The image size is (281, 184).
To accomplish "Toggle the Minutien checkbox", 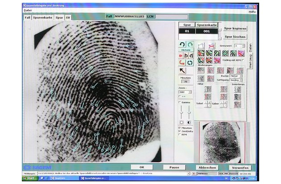I will tap(180, 128).
